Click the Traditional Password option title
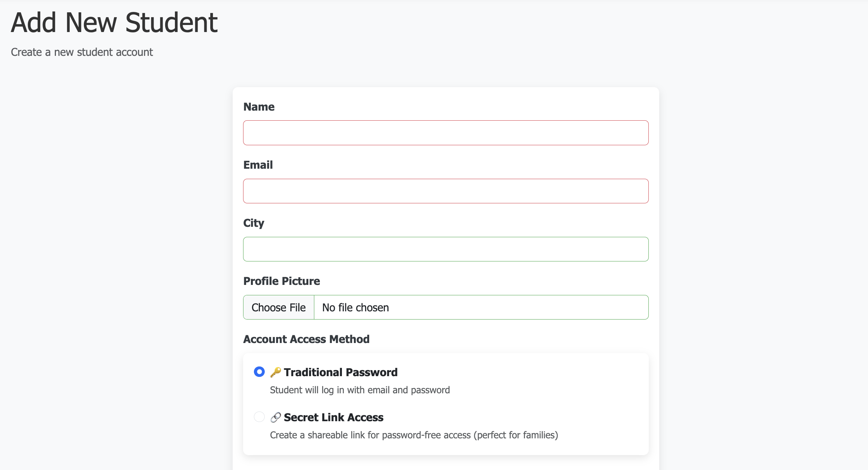This screenshot has width=868, height=470. pyautogui.click(x=340, y=372)
